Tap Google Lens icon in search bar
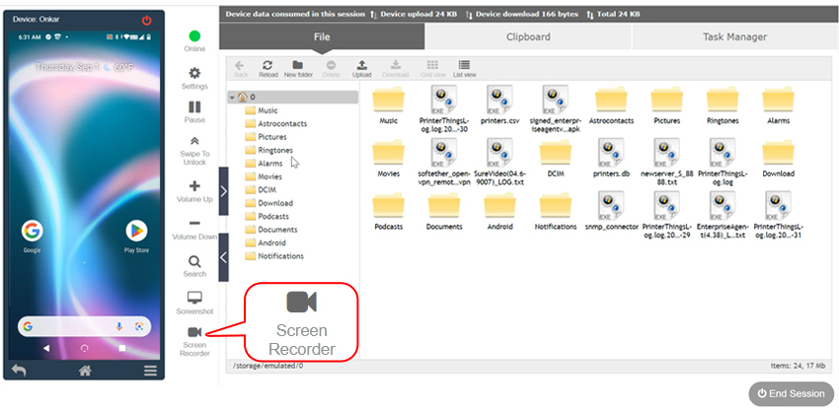Screen dimensions: 839x412 [x=139, y=326]
